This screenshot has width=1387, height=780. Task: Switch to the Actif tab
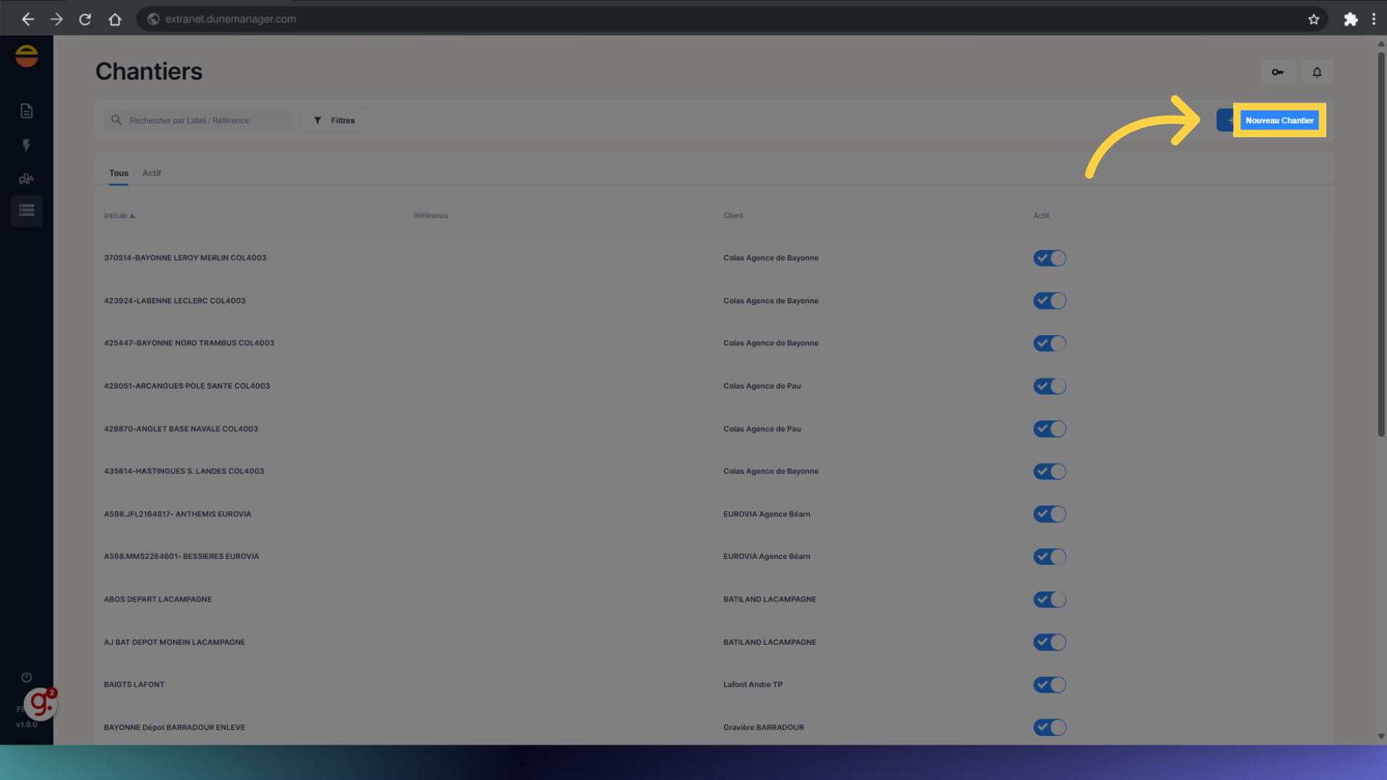[152, 173]
